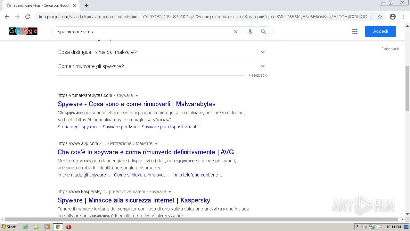Close the spammware virus tab
The height and width of the screenshot is (231, 410).
tap(75, 5)
